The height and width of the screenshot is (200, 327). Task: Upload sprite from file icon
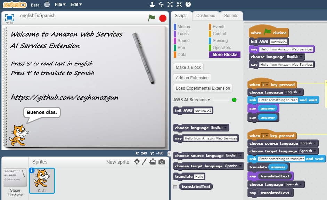point(153,162)
